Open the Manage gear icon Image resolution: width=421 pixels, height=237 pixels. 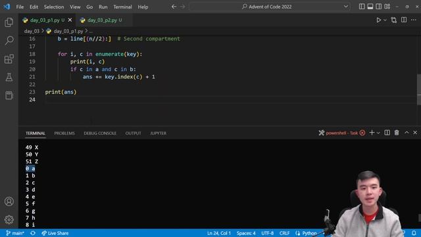[x=9, y=219]
